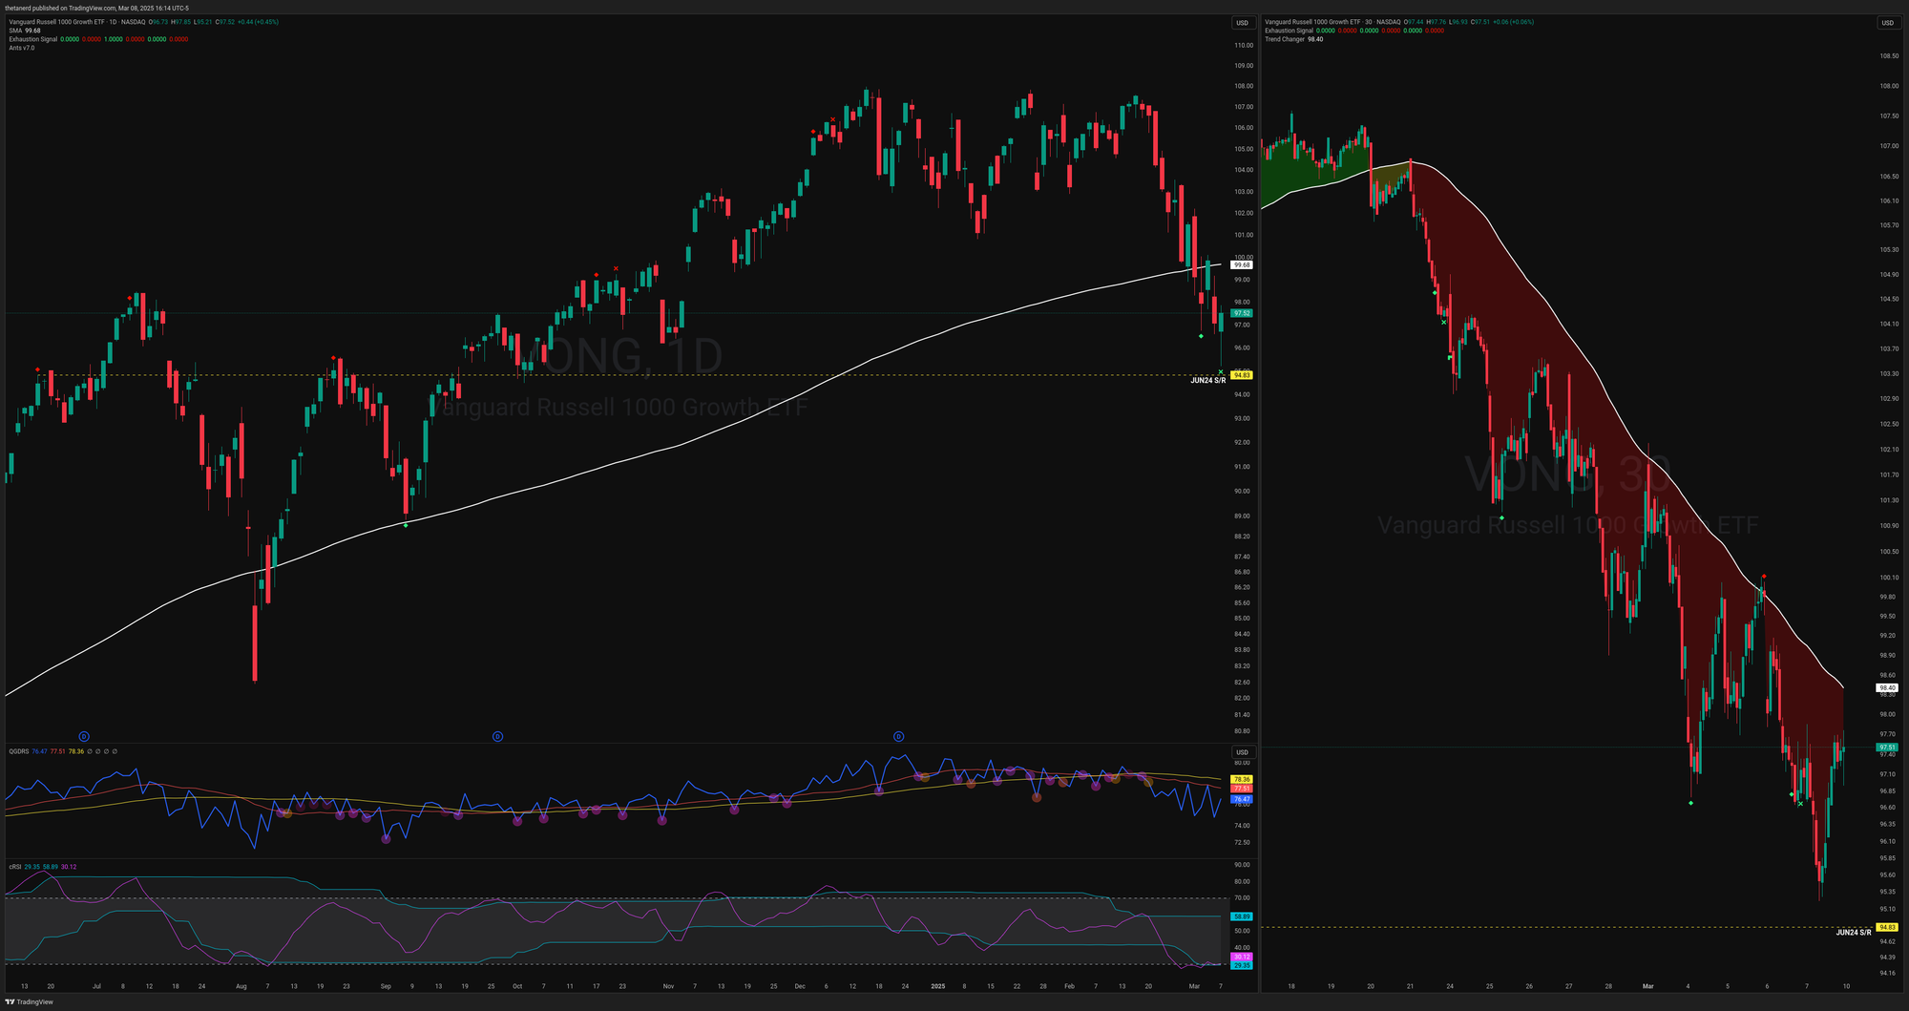The width and height of the screenshot is (1909, 1011).
Task: Click the 97.52 current price tag on daily axis
Action: pyautogui.click(x=1242, y=313)
